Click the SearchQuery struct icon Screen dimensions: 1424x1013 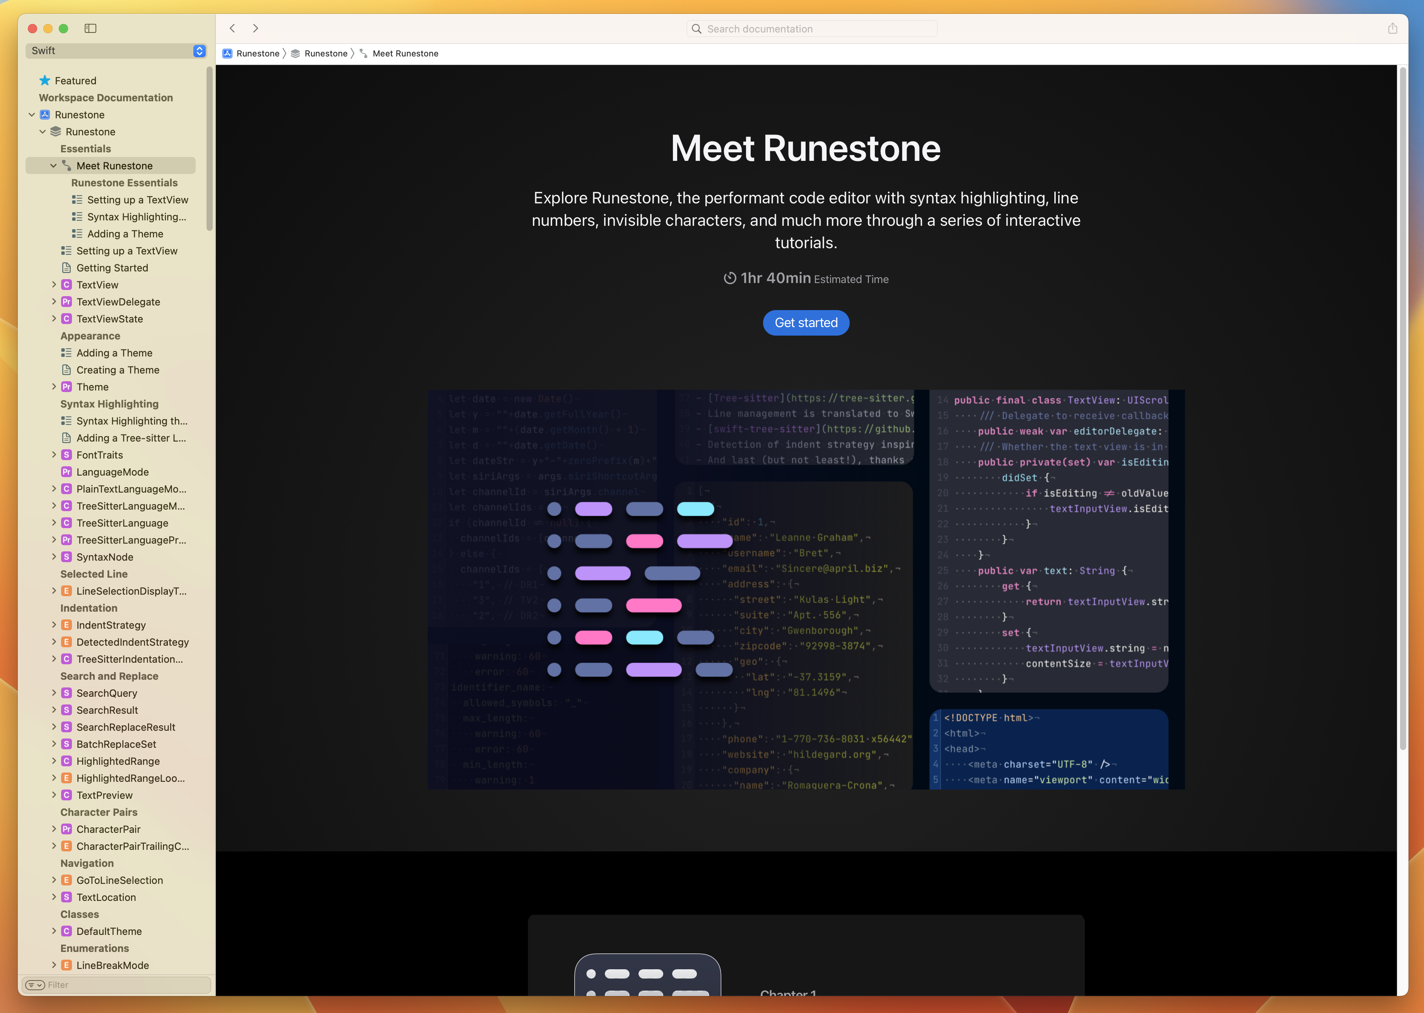pos(67,693)
